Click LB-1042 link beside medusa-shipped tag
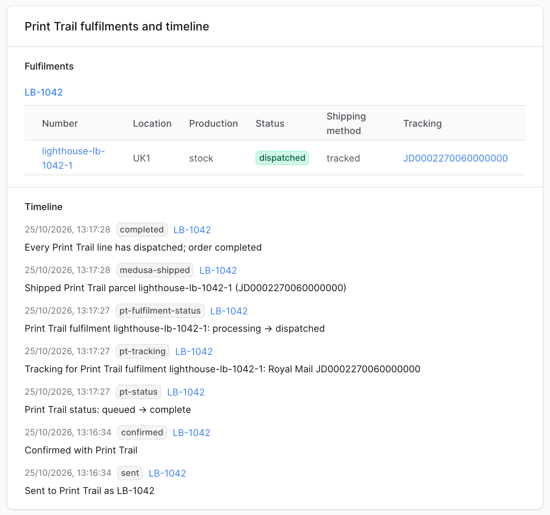The height and width of the screenshot is (515, 550). coord(218,271)
